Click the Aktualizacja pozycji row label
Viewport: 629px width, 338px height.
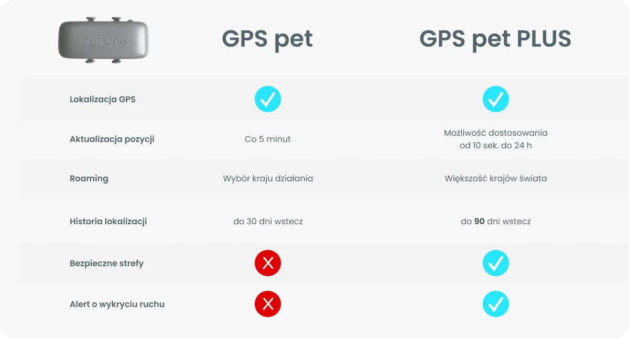click(112, 139)
